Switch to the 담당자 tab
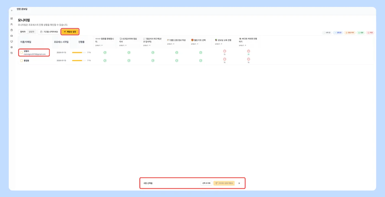This screenshot has width=385, height=197. (x=31, y=32)
